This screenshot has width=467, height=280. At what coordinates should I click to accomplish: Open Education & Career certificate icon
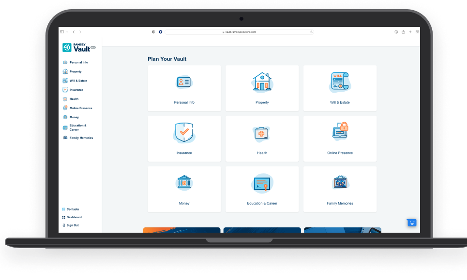point(262,183)
